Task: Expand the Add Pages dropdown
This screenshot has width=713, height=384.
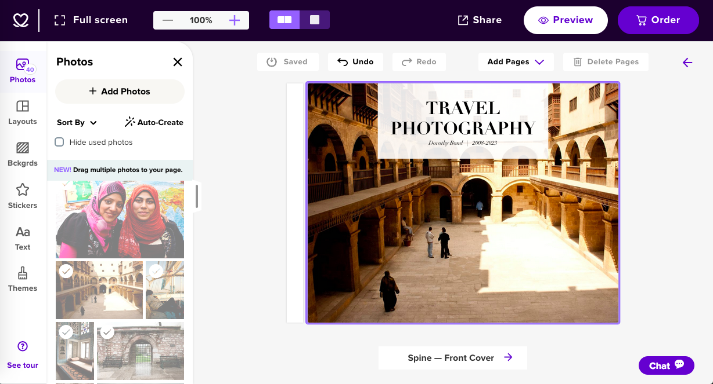Action: click(x=516, y=62)
